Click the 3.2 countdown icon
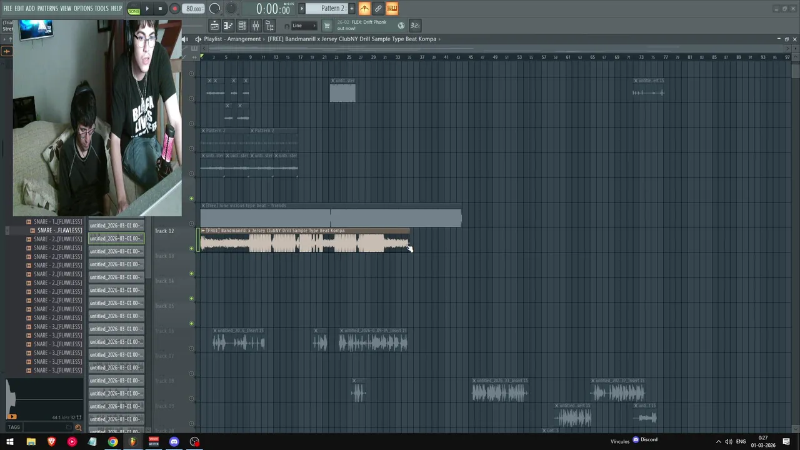Viewport: 800px width, 450px height. (x=415, y=26)
